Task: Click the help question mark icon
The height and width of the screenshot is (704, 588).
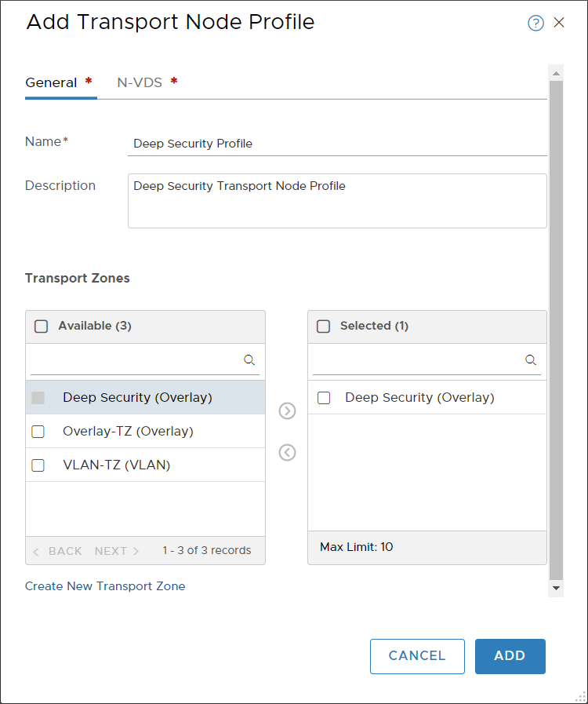Action: 535,23
